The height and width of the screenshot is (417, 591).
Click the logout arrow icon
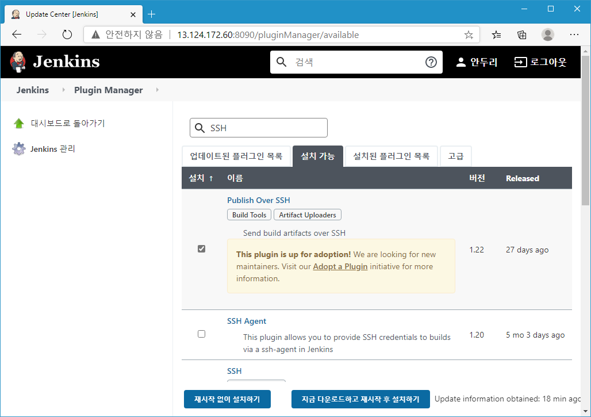[x=520, y=62]
